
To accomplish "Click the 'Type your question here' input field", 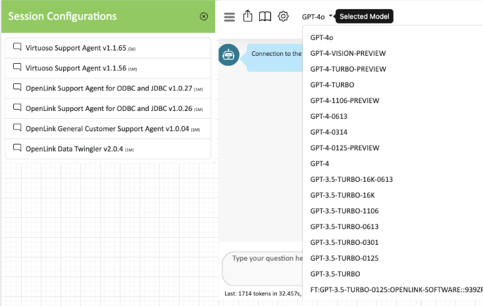I will pyautogui.click(x=263, y=269).
